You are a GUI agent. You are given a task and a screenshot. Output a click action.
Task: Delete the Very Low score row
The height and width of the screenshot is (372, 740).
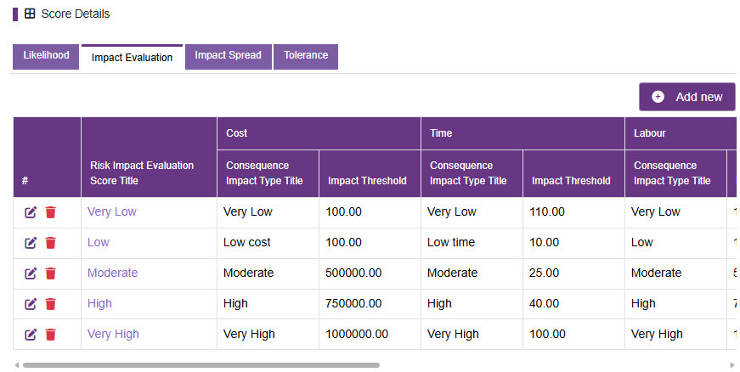(50, 212)
